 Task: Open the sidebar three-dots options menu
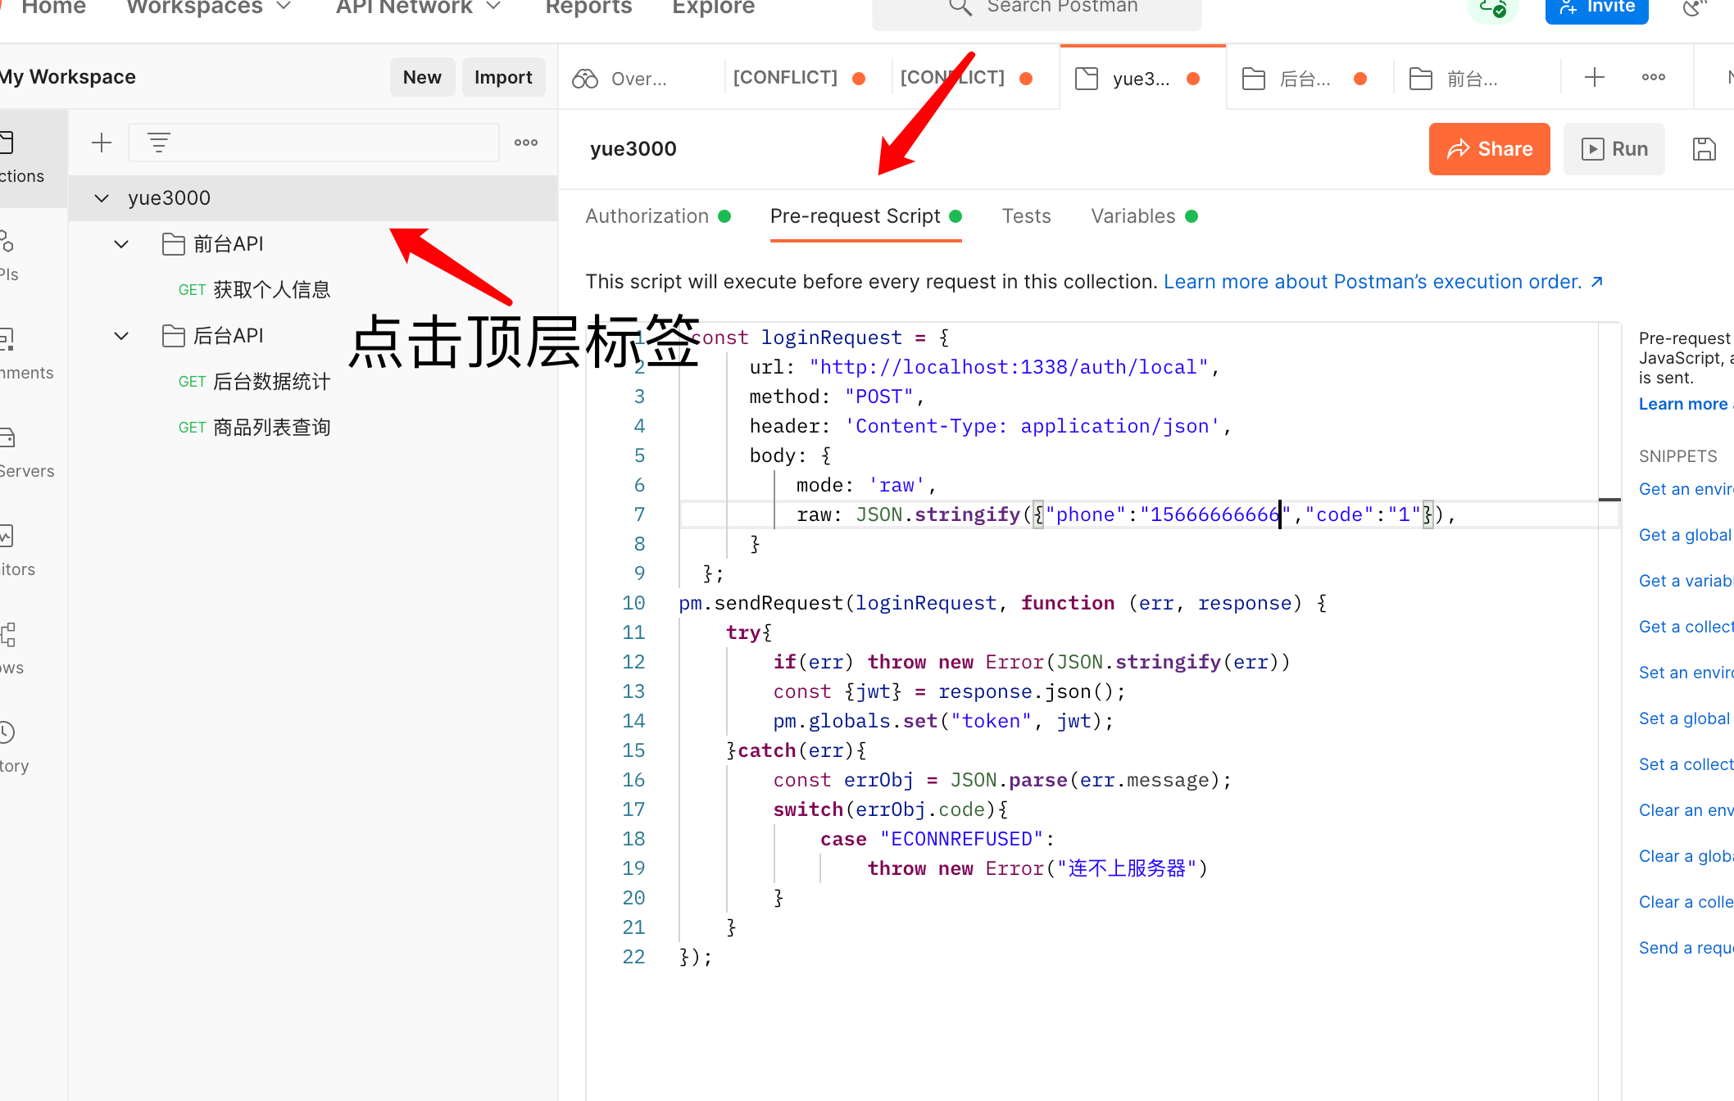pyautogui.click(x=526, y=143)
